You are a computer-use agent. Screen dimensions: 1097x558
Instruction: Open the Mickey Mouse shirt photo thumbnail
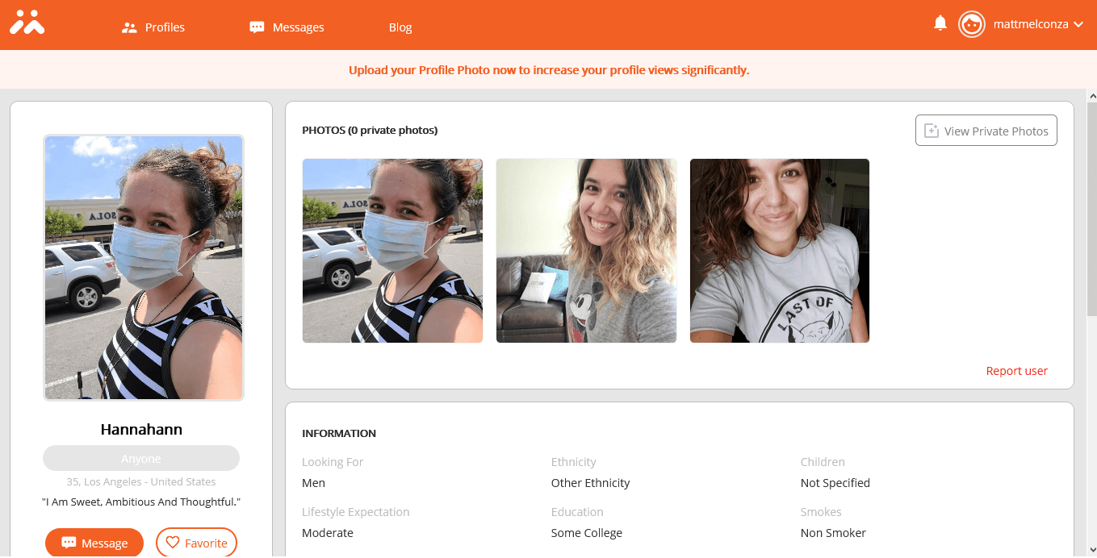pyautogui.click(x=586, y=251)
